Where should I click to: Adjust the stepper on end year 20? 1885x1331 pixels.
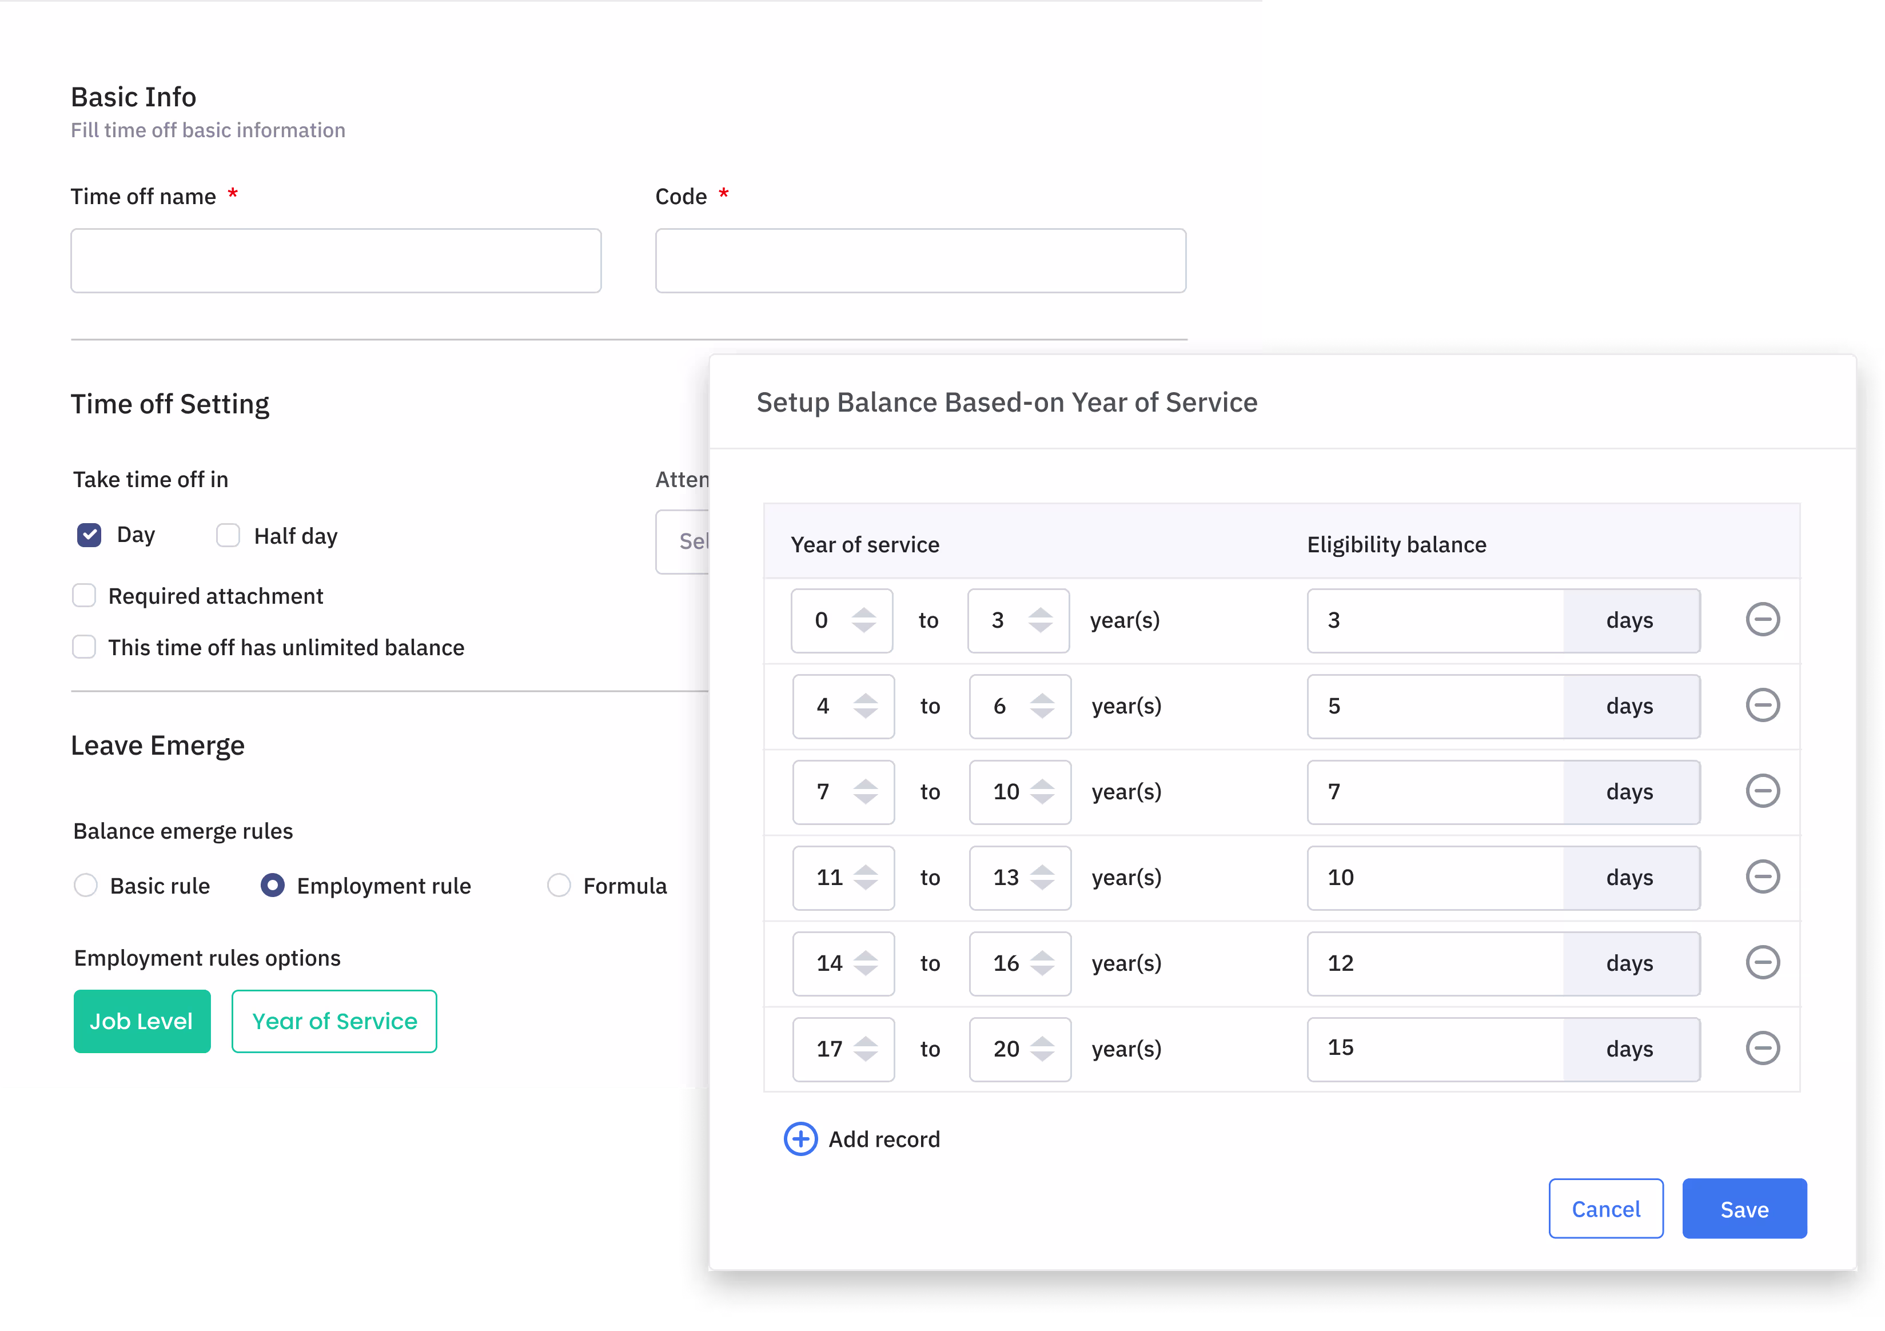coord(1042,1049)
